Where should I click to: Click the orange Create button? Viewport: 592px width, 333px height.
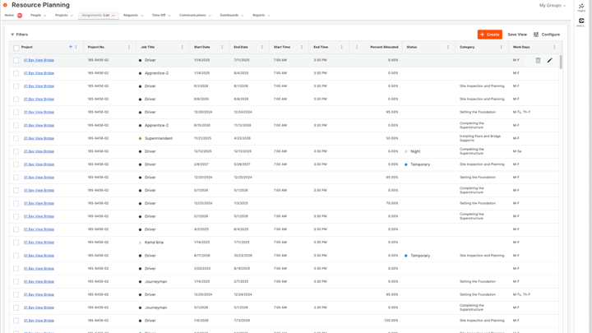coord(490,35)
